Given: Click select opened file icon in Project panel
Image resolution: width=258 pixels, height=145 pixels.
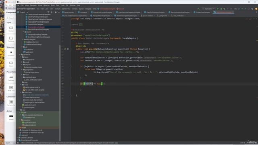Looking at the screenshot, I should tap(52, 12).
